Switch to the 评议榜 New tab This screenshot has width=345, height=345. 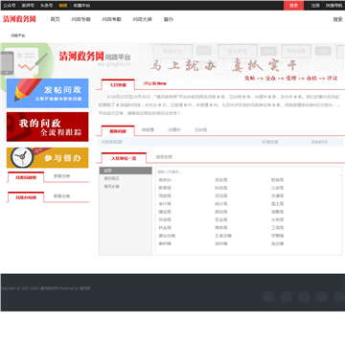tap(155, 83)
